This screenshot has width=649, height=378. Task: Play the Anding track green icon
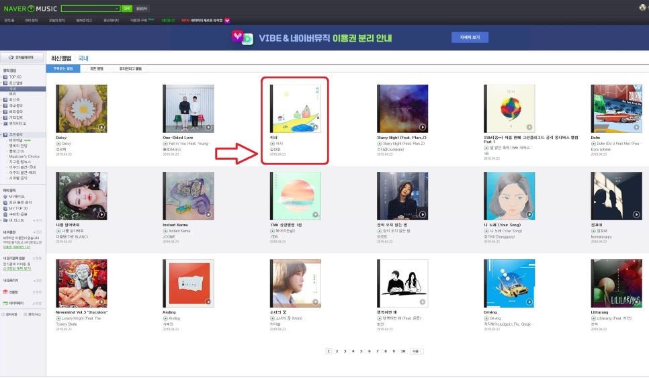click(x=165, y=318)
